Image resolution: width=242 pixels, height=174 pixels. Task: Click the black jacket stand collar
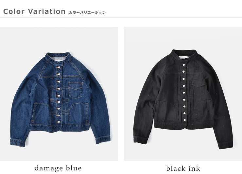pos(184,54)
